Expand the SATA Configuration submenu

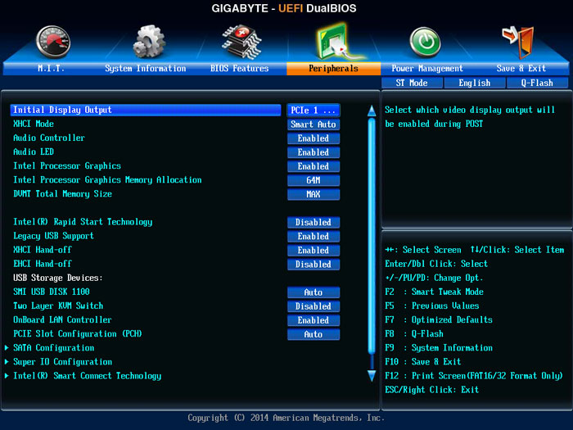pos(54,348)
